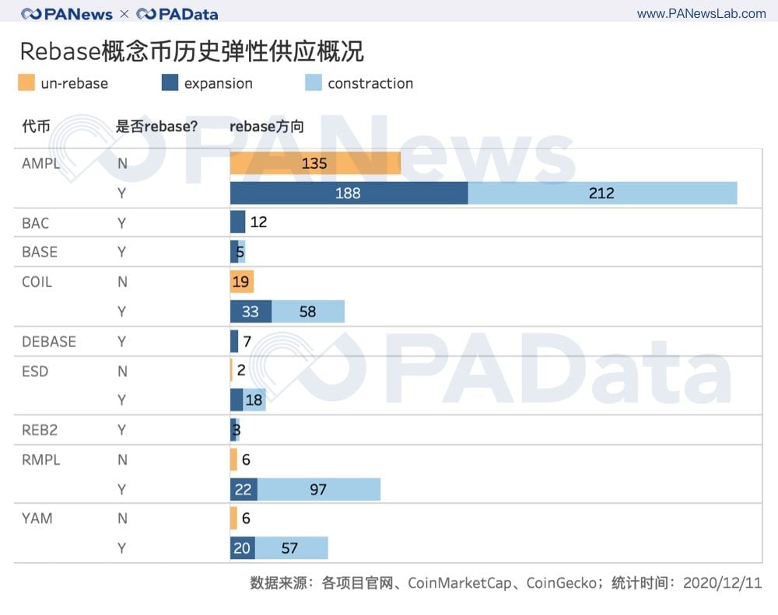This screenshot has width=778, height=615.
Task: Click the orange un-rebase legend swatch
Action: 26,83
